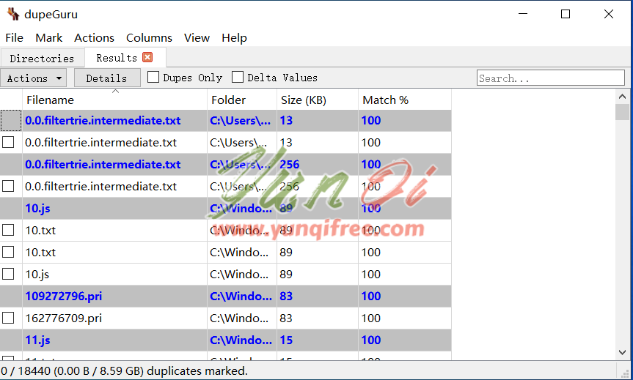The image size is (633, 380).
Task: Select the blue 10.js reference filename
Action: [x=37, y=209]
